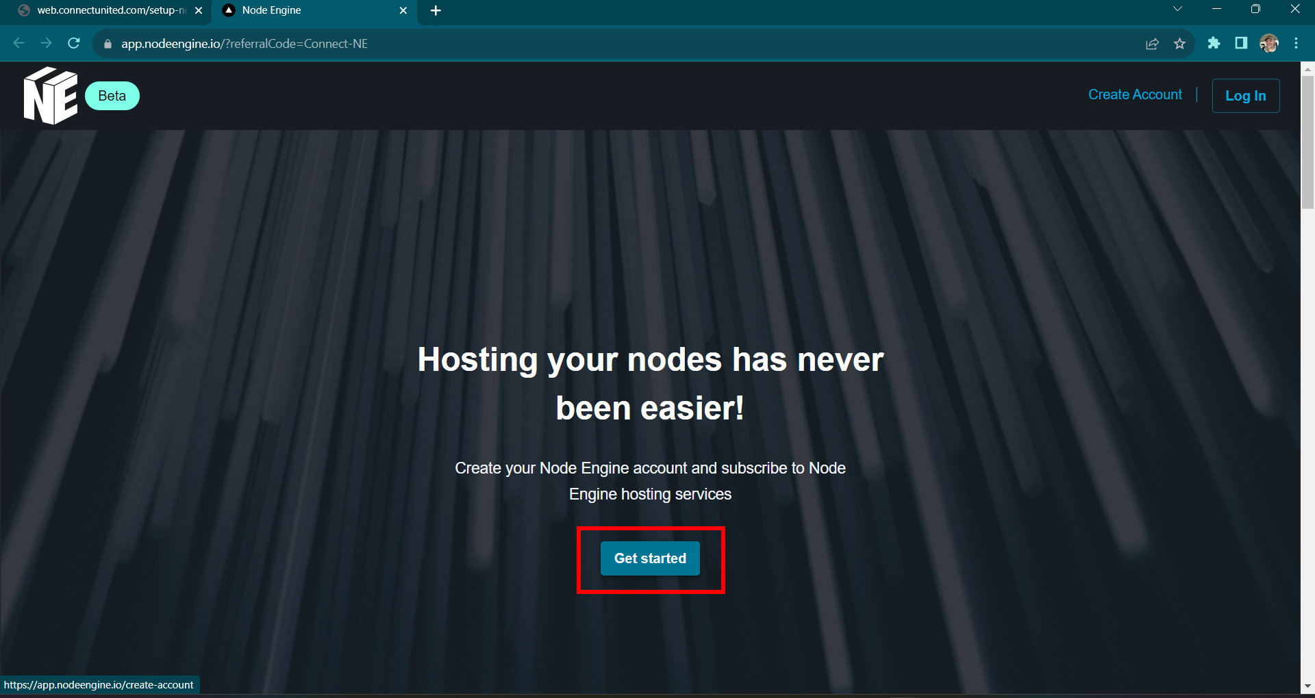Click the scrollbar down arrow

pyautogui.click(x=1307, y=686)
